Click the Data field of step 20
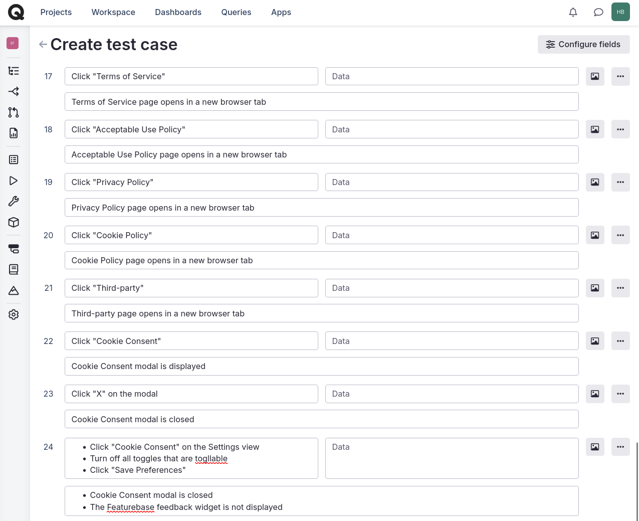This screenshot has width=639, height=521. point(452,235)
